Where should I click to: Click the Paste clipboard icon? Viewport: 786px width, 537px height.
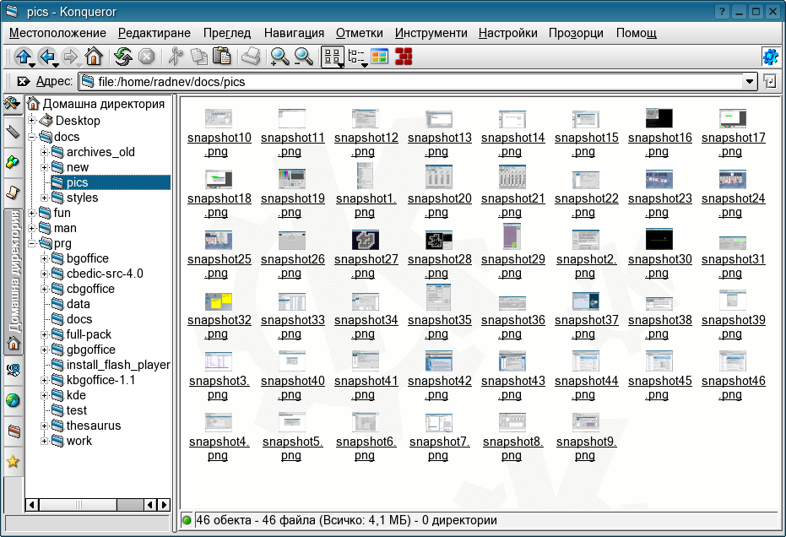222,57
